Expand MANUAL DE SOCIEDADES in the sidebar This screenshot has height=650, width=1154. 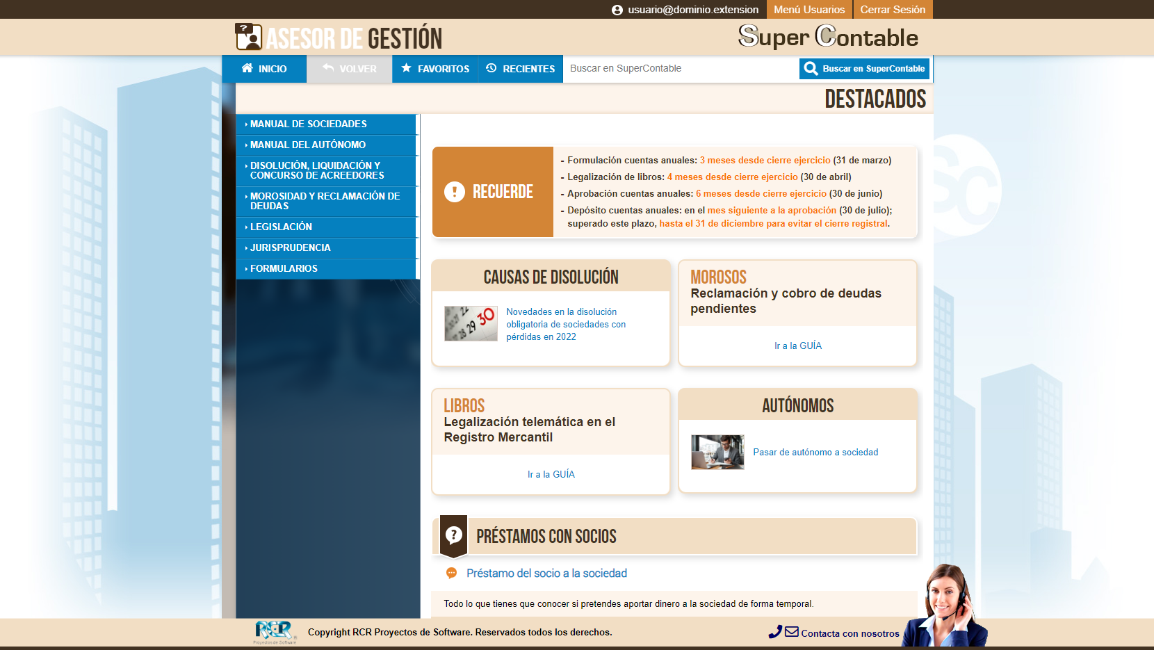pos(327,124)
